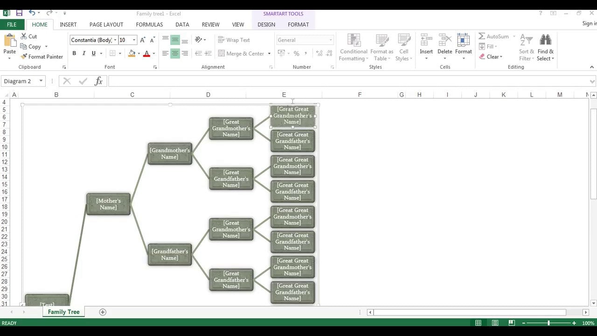Click the Percent Style icon
Viewport: 597px width, 336px height.
296,53
